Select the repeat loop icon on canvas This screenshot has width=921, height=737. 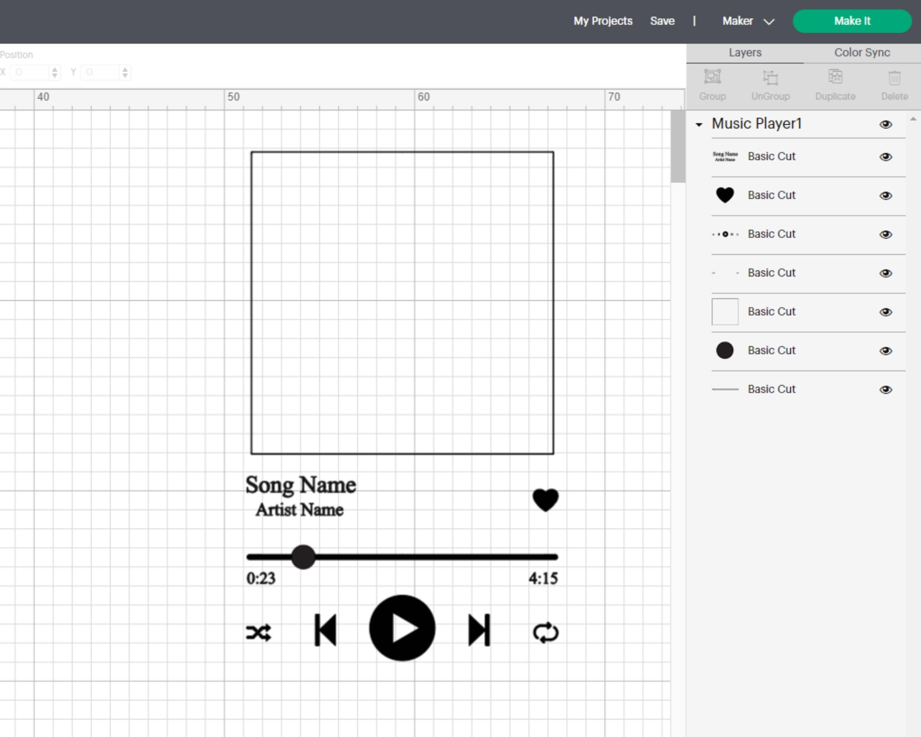[546, 633]
